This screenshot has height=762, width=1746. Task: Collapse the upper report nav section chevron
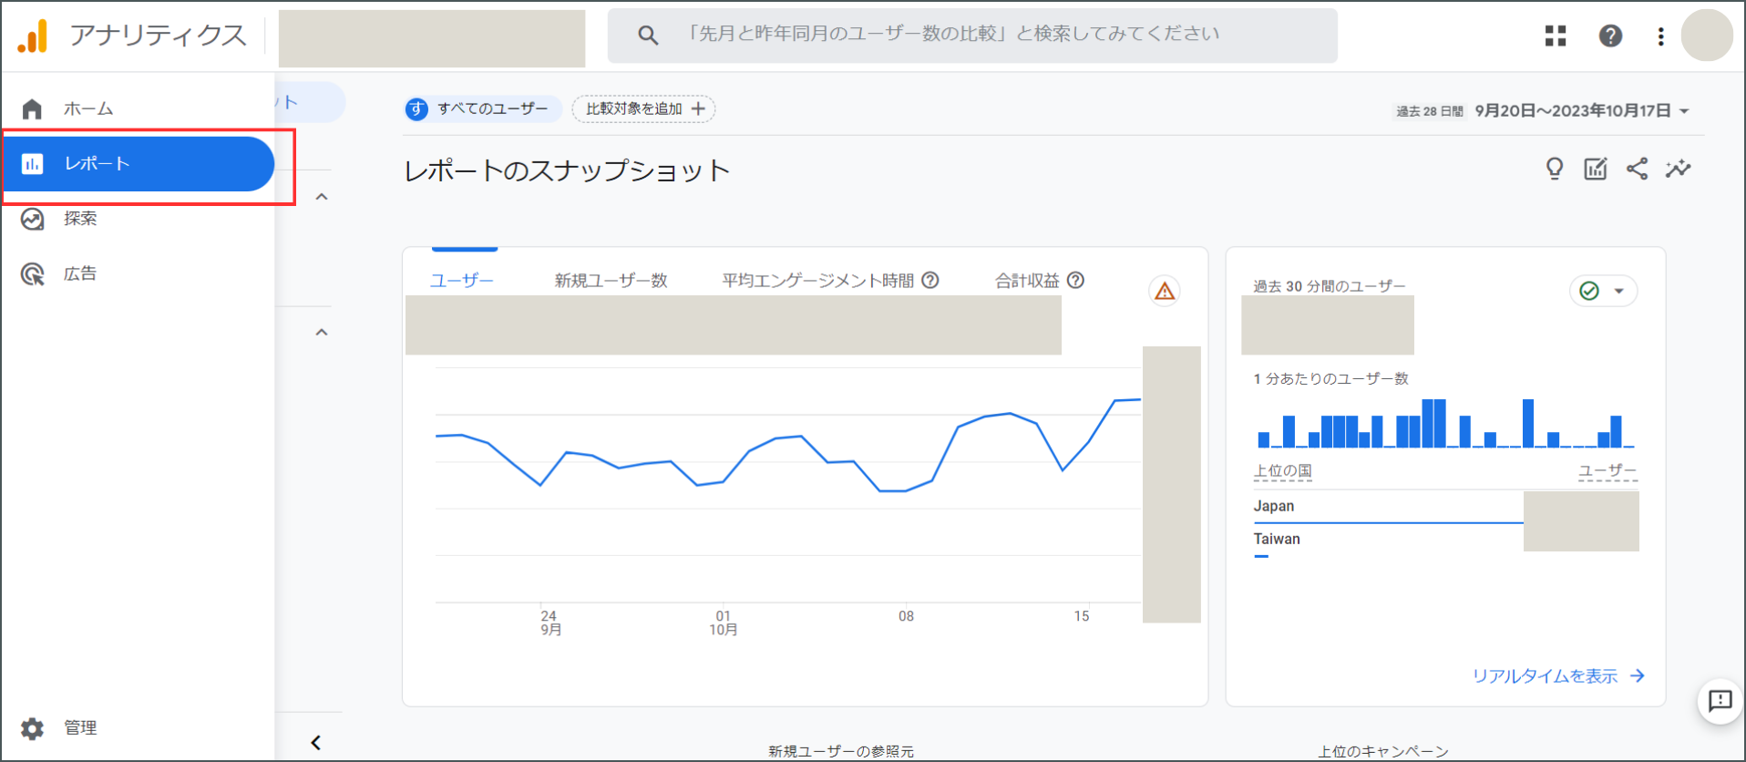tap(322, 197)
